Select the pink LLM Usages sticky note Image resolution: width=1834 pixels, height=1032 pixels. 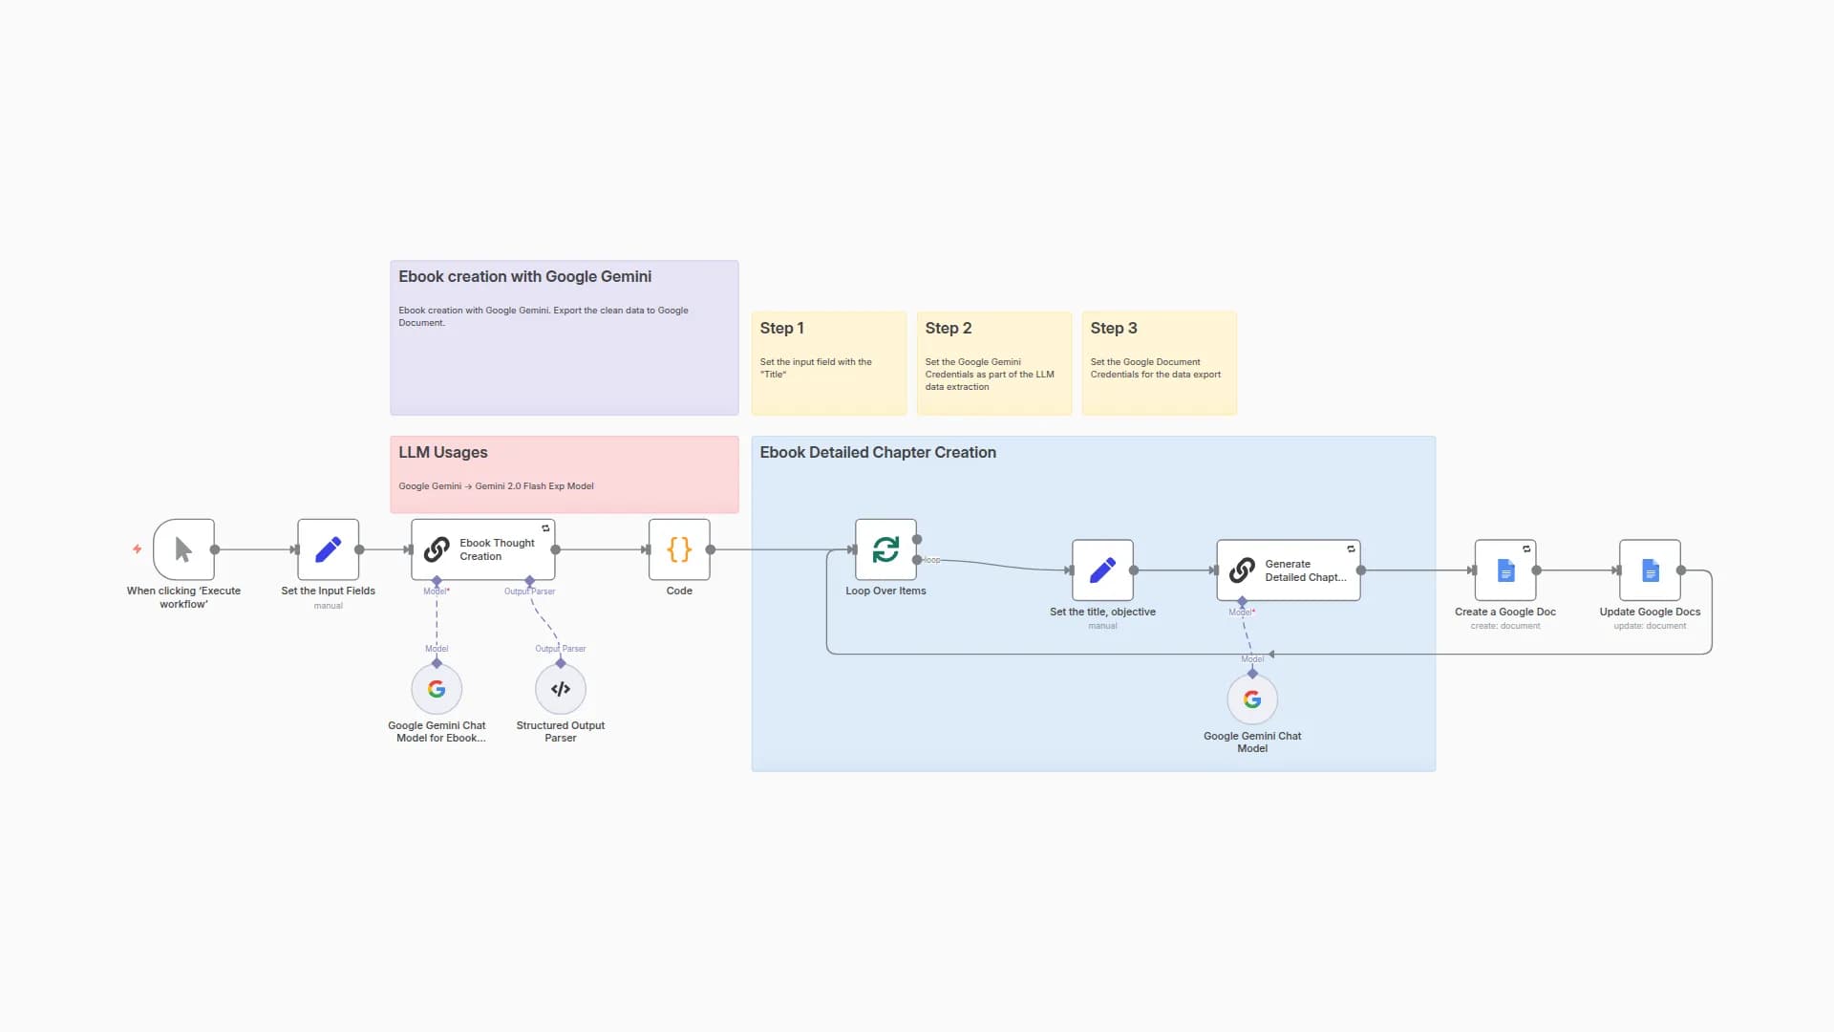tap(564, 474)
